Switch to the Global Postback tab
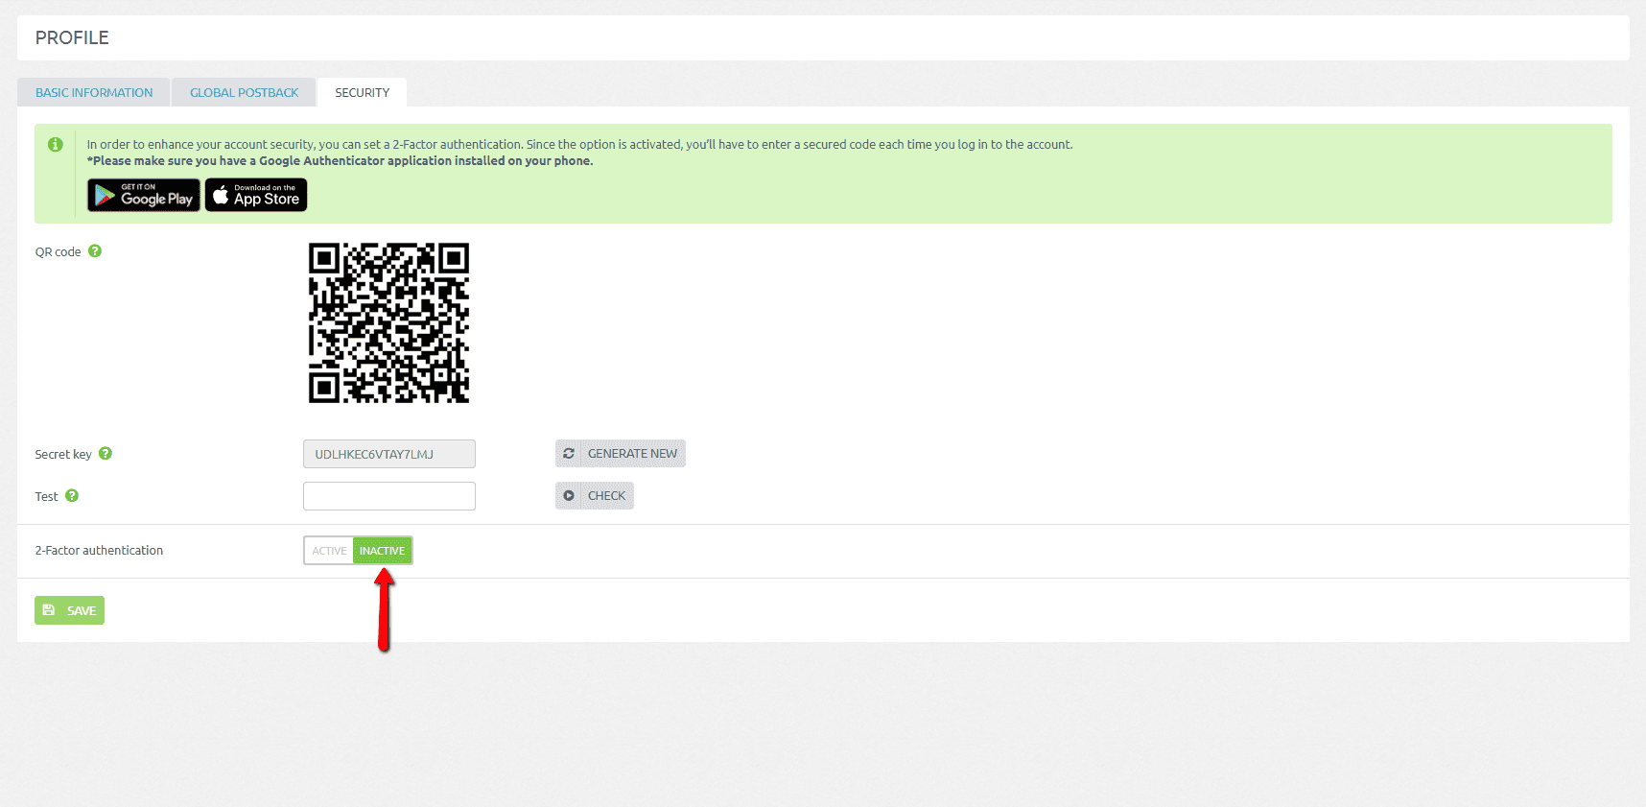The width and height of the screenshot is (1646, 807). [244, 93]
